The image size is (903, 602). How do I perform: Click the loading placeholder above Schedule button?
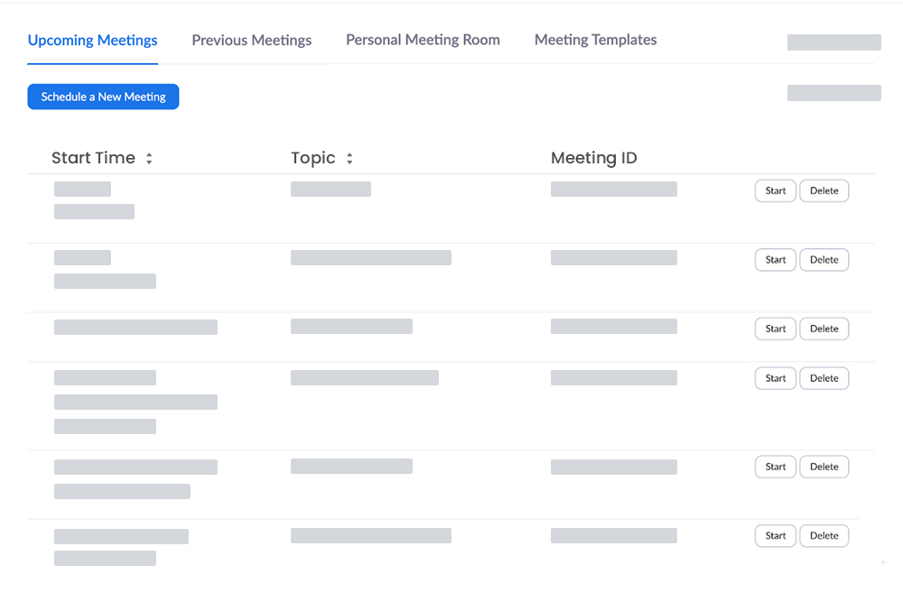point(833,42)
